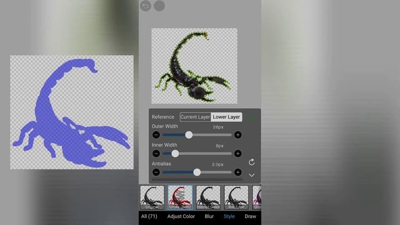Choose the Stroke (Both) filter thumbnail
The image size is (400, 225).
pos(180,197)
